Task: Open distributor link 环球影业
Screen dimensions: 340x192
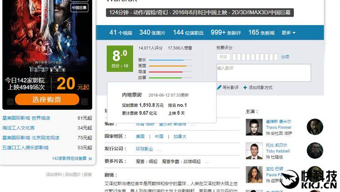Action: pos(144,149)
